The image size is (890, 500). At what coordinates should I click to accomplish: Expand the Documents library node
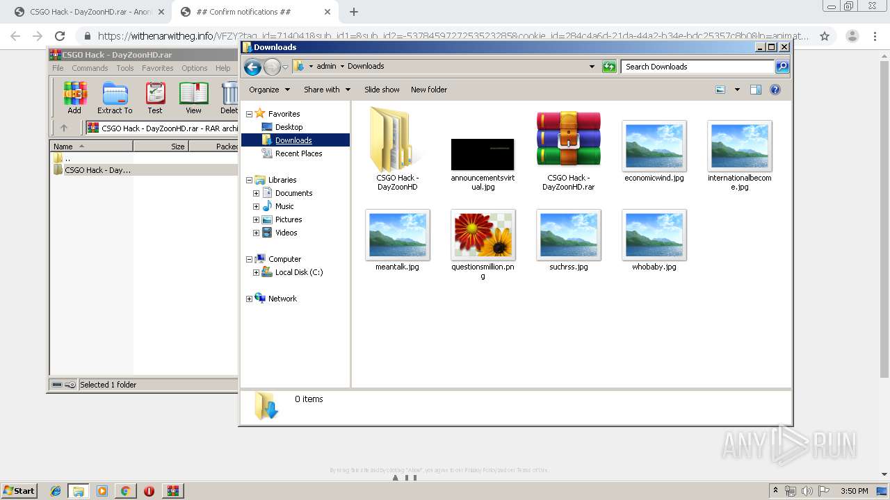[x=256, y=193]
